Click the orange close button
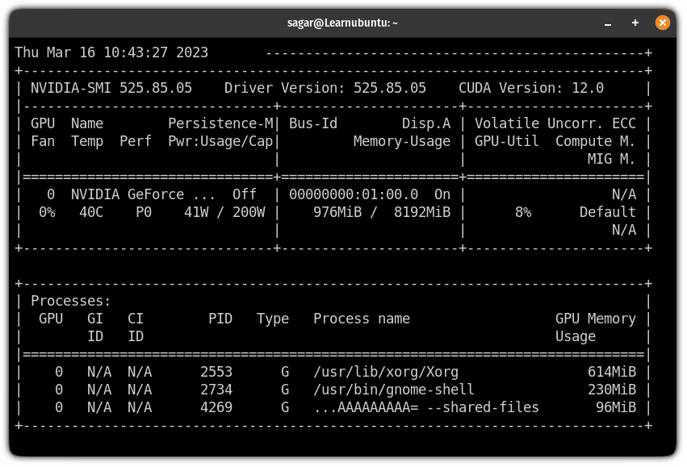687x467 pixels. point(662,22)
